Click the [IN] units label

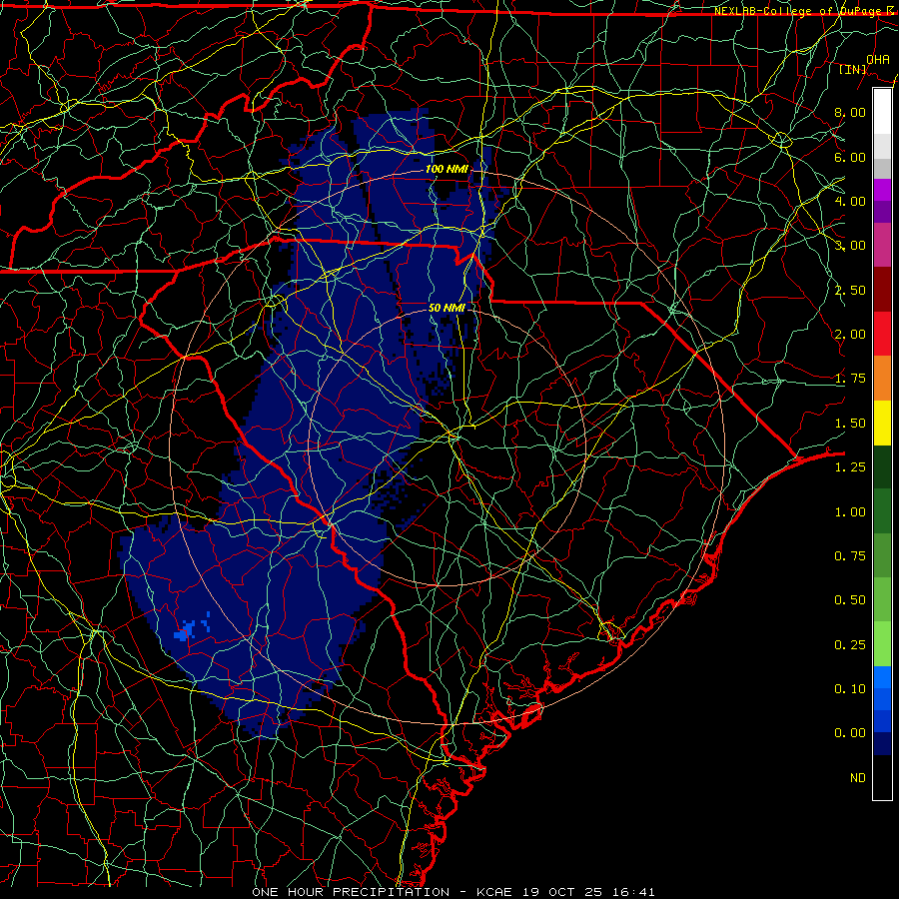pyautogui.click(x=853, y=69)
